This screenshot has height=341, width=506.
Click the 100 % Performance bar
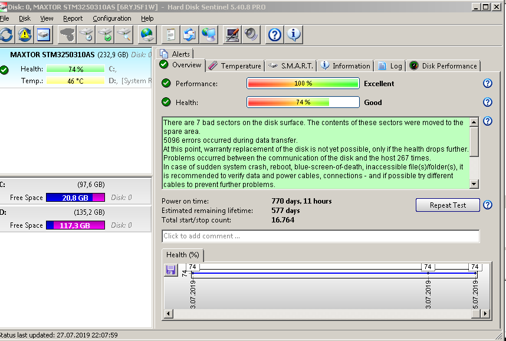tap(303, 83)
